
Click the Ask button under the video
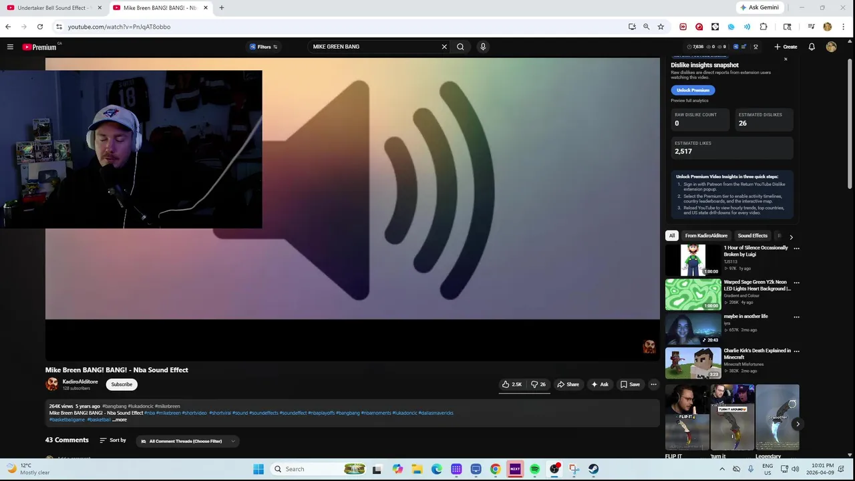(599, 384)
